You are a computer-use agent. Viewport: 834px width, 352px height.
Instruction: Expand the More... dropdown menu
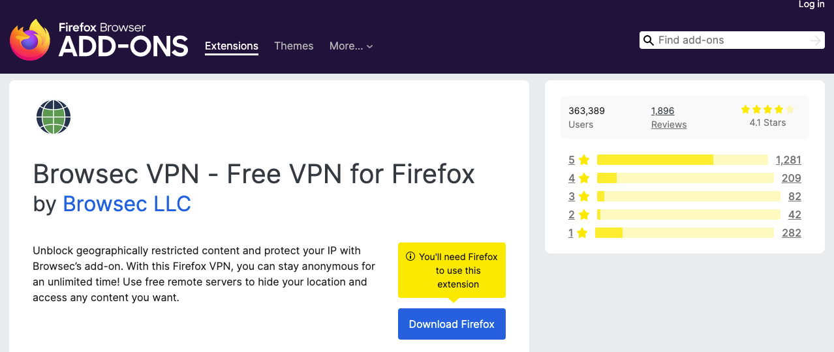pyautogui.click(x=351, y=46)
